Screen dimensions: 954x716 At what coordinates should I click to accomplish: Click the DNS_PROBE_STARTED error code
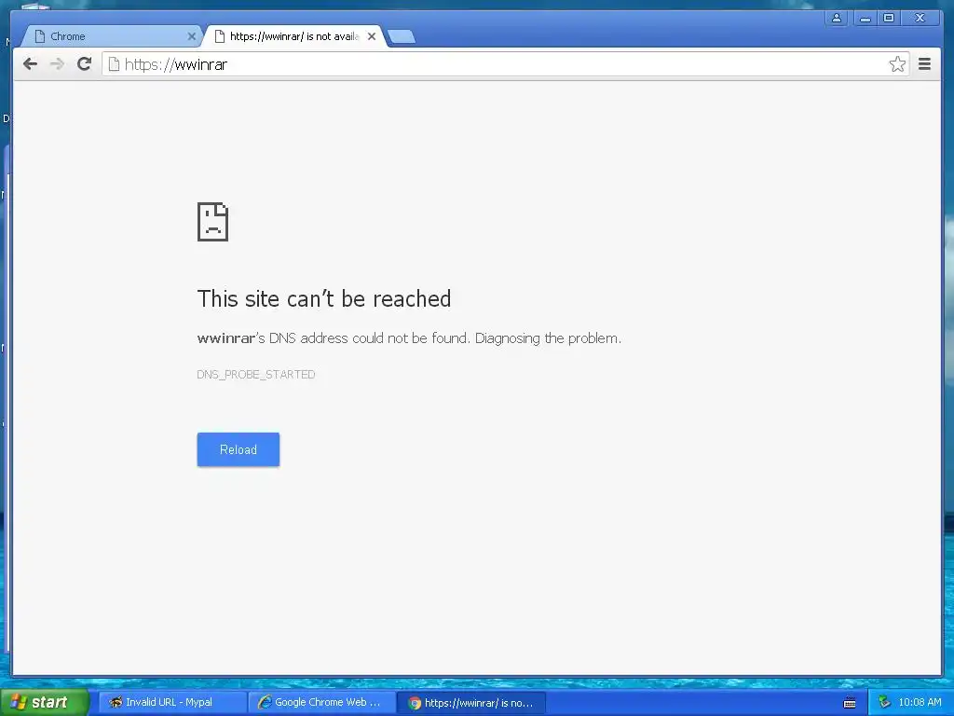click(255, 375)
